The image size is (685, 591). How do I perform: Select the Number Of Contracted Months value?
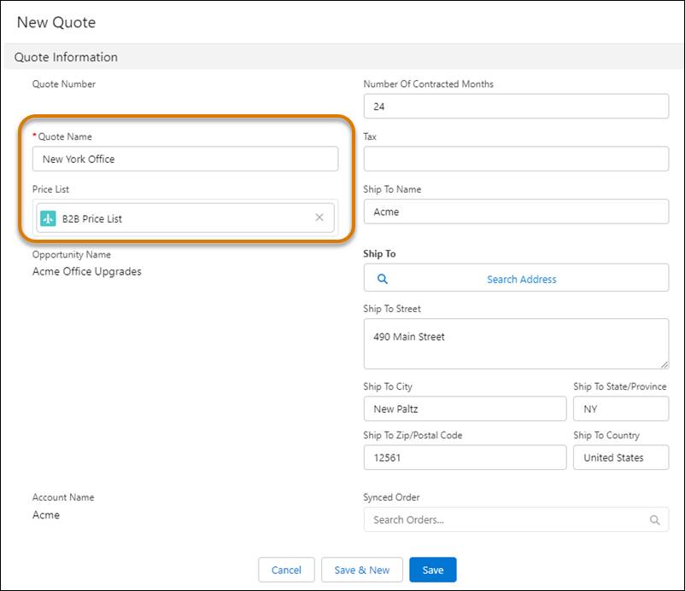[x=515, y=106]
